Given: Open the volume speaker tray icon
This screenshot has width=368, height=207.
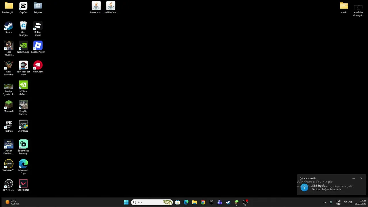Looking at the screenshot, I should click(x=350, y=202).
